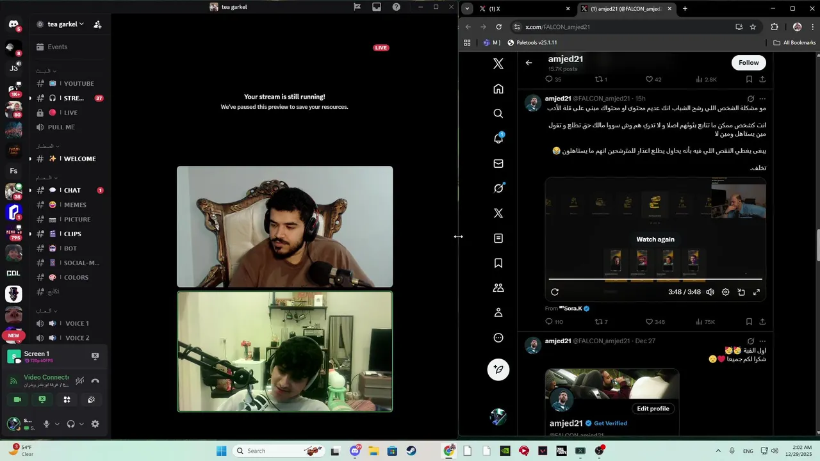Open Discord inbox icon in title bar
Image resolution: width=820 pixels, height=461 pixels.
click(377, 7)
